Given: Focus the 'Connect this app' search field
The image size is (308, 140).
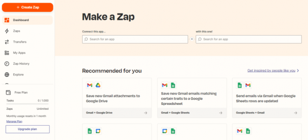Looking at the screenshot, I should pos(135,39).
